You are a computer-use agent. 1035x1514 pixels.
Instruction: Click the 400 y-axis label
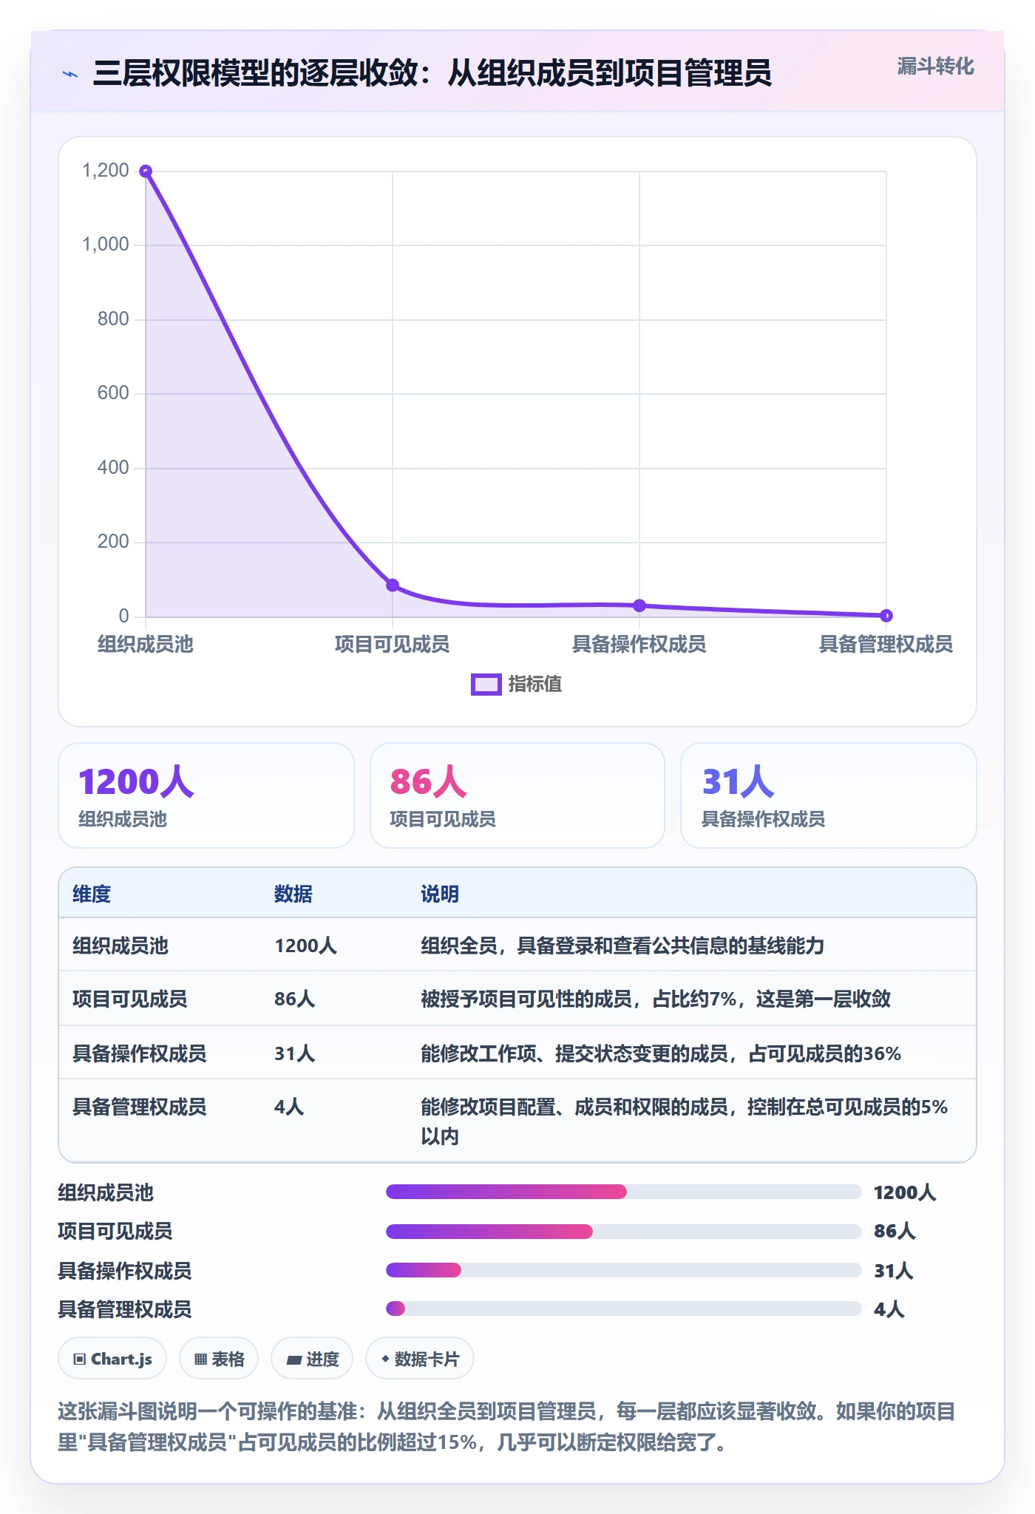pos(113,468)
